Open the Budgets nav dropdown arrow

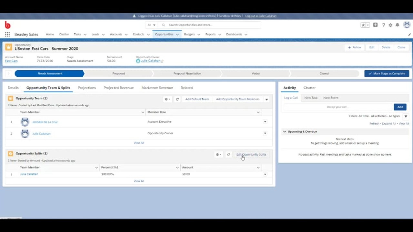click(x=199, y=34)
